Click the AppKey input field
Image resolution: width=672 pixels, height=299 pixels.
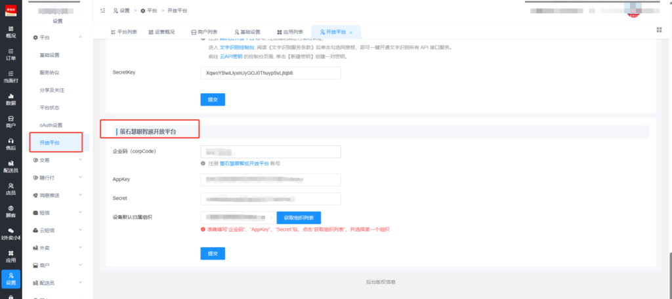(x=270, y=180)
